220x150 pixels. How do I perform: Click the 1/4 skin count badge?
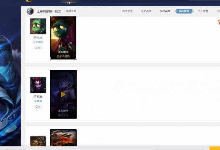tap(38, 107)
